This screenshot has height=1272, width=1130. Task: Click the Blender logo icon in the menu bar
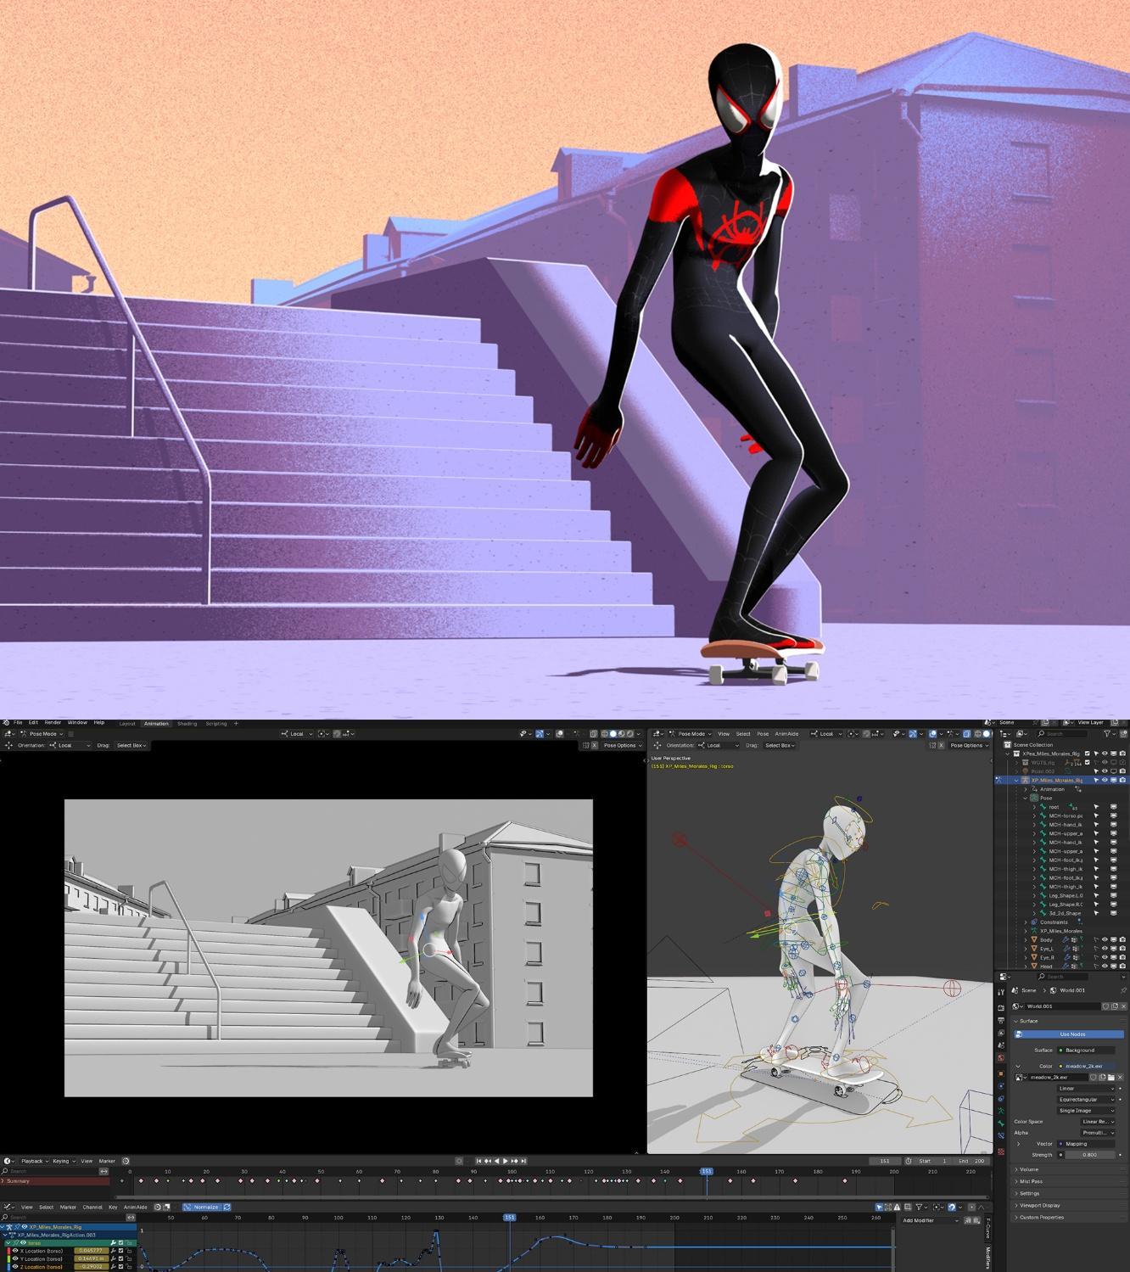pyautogui.click(x=6, y=723)
